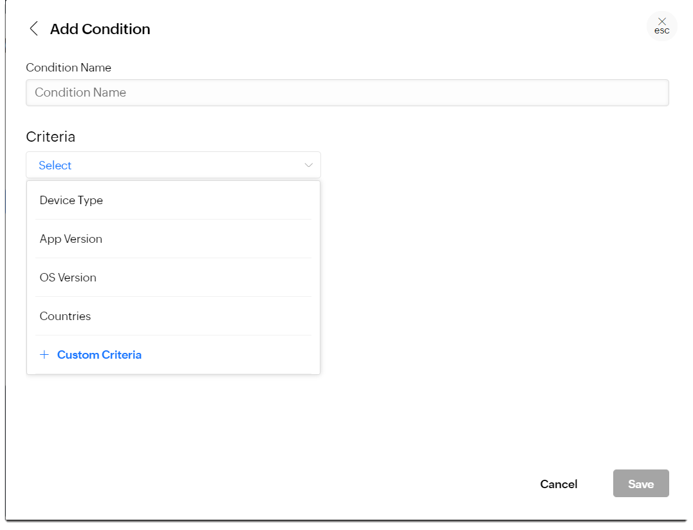Select the App Version criteria option

tap(71, 239)
